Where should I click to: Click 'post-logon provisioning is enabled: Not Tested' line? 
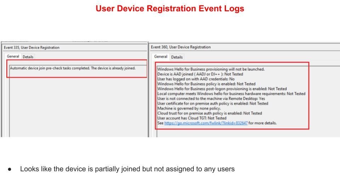[222, 89]
